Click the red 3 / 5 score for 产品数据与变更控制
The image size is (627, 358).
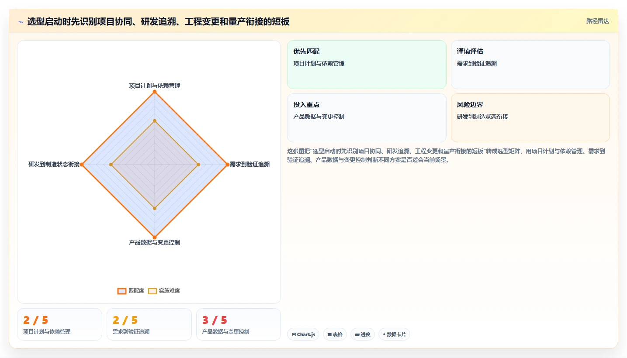pos(215,320)
